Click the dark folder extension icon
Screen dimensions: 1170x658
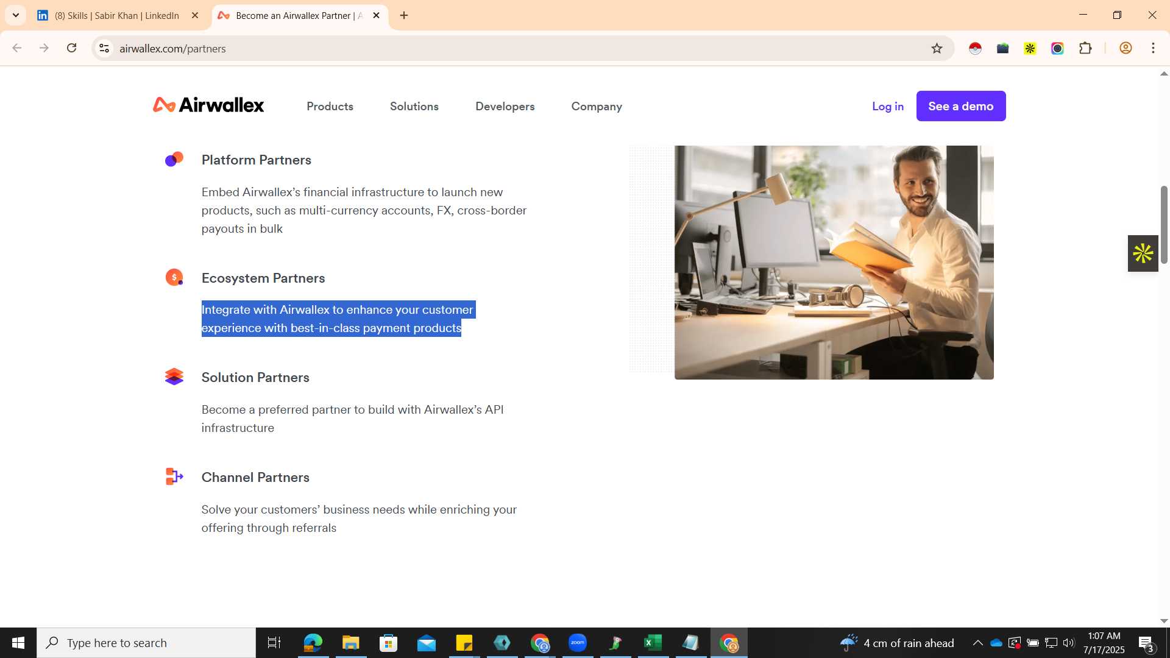tap(1002, 48)
